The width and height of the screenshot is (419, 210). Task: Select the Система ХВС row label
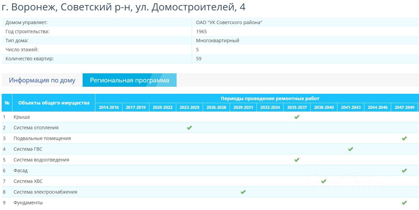tap(28, 181)
